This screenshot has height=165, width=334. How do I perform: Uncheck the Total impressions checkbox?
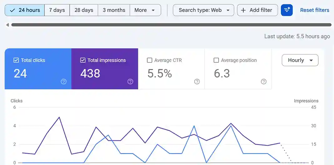tap(83, 60)
